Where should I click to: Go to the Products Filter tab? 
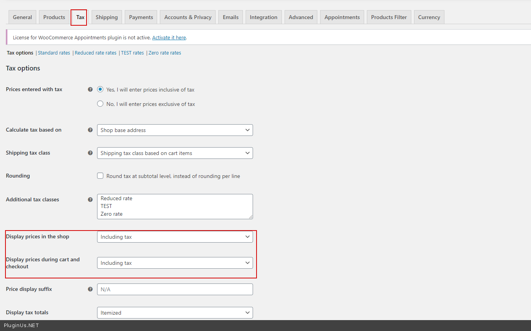(389, 17)
